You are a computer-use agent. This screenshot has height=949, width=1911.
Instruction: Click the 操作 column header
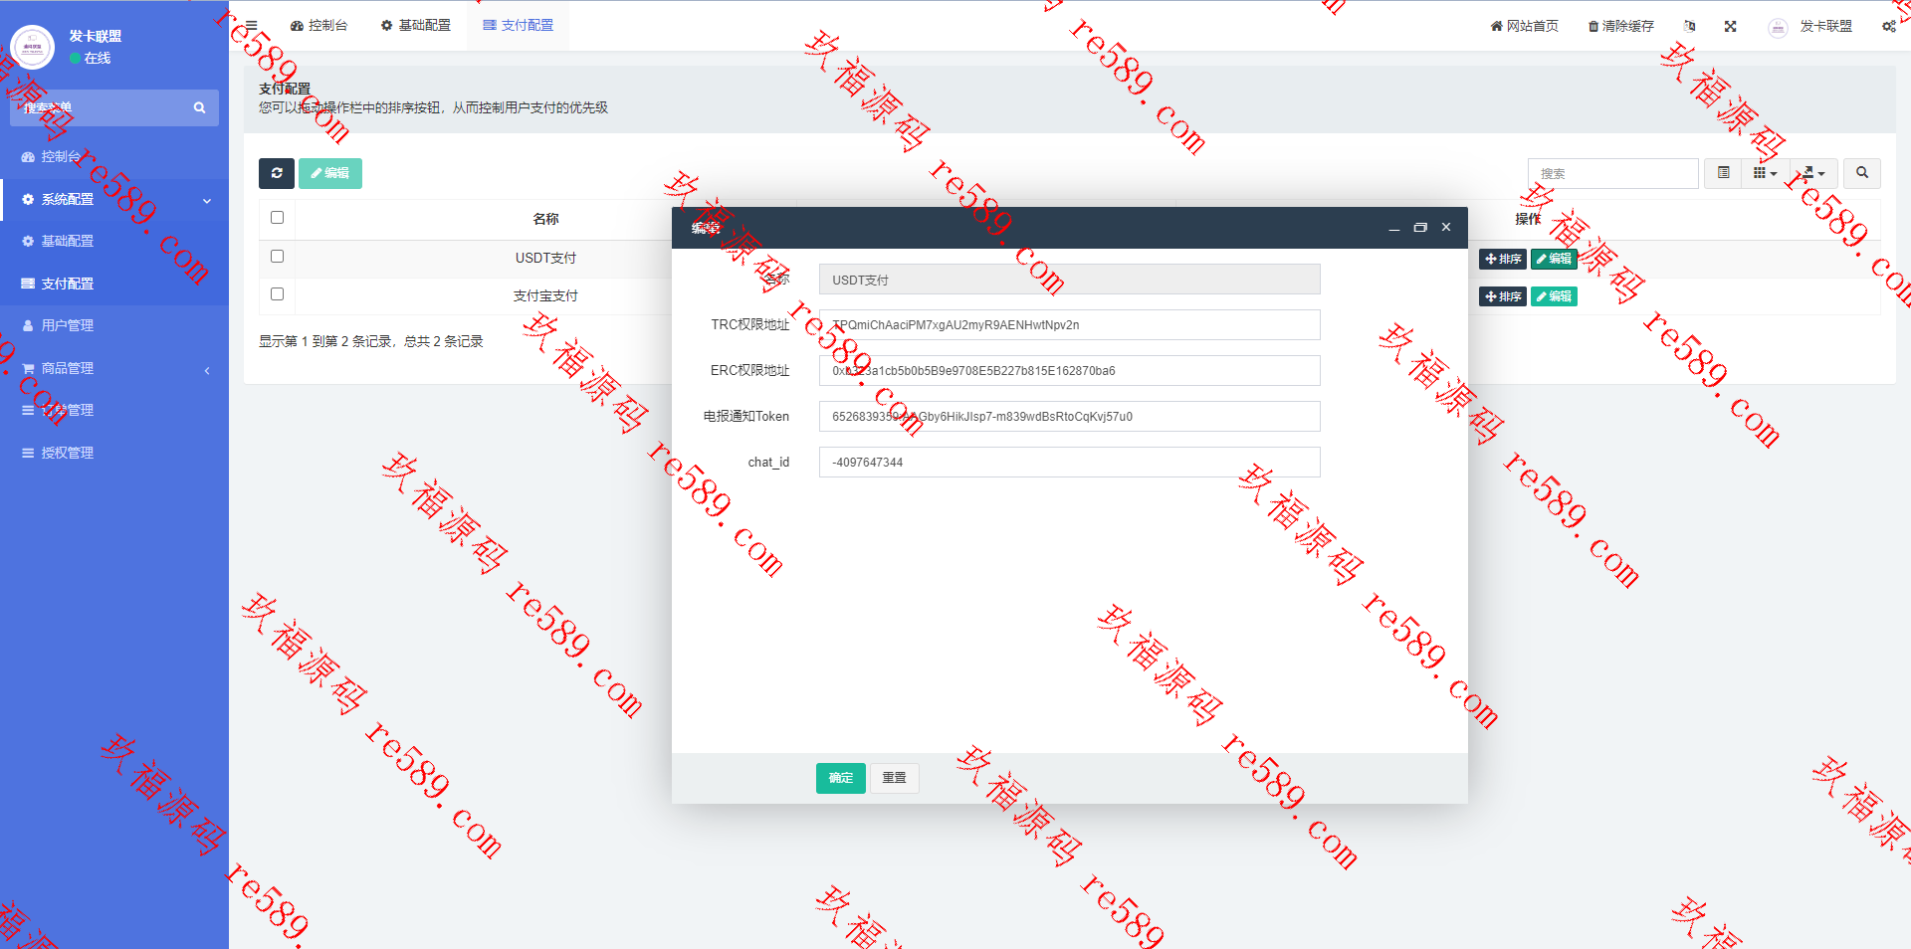[1528, 219]
